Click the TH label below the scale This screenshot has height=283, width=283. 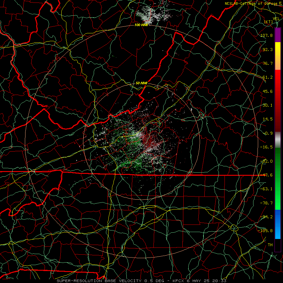pyautogui.click(x=270, y=245)
